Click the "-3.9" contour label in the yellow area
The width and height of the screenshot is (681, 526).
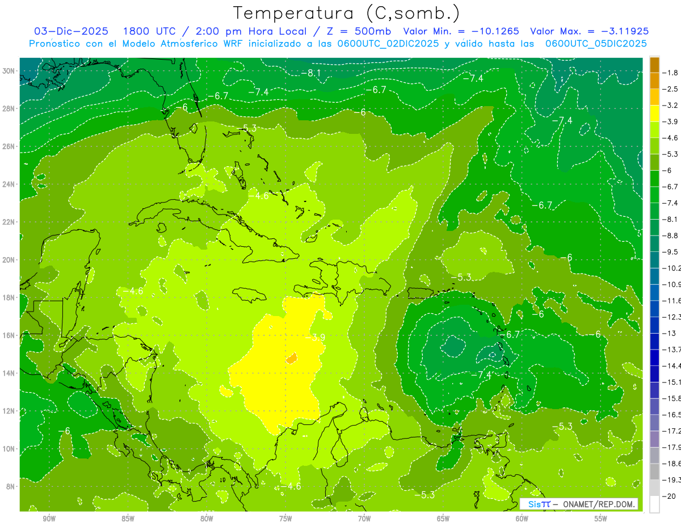pyautogui.click(x=316, y=337)
